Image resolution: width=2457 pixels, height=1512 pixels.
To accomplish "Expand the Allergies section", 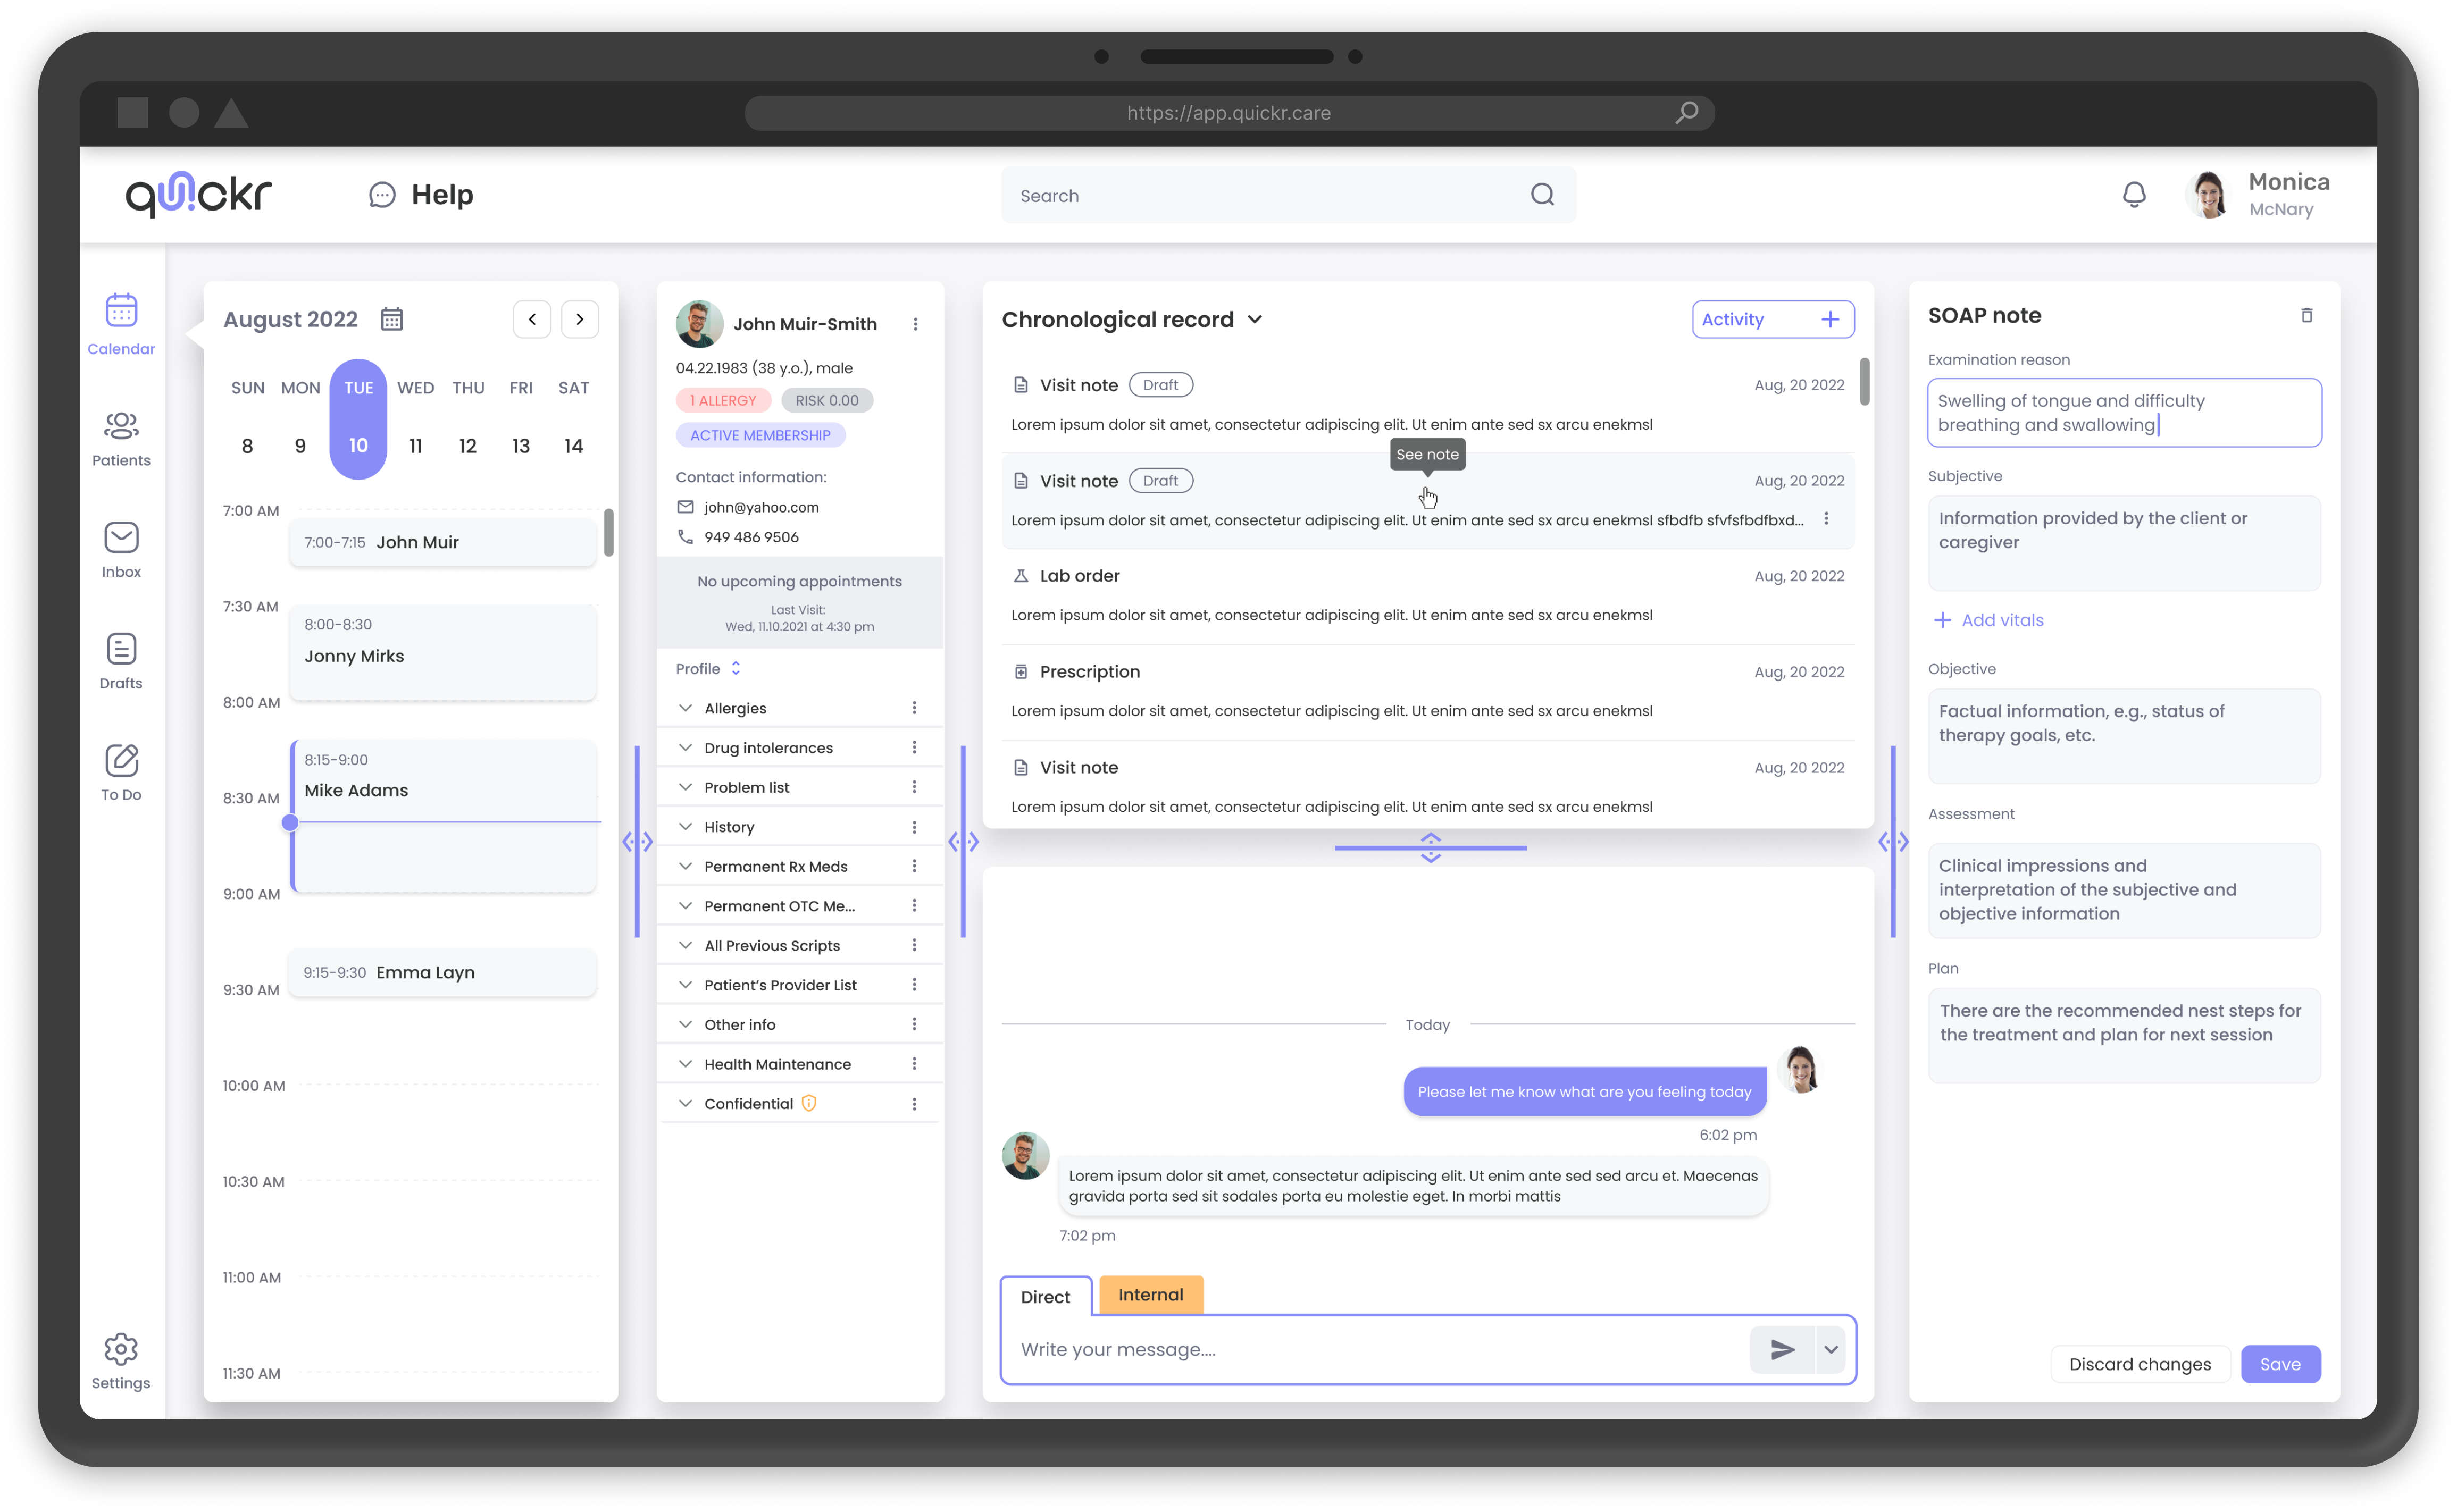I will pyautogui.click(x=685, y=708).
